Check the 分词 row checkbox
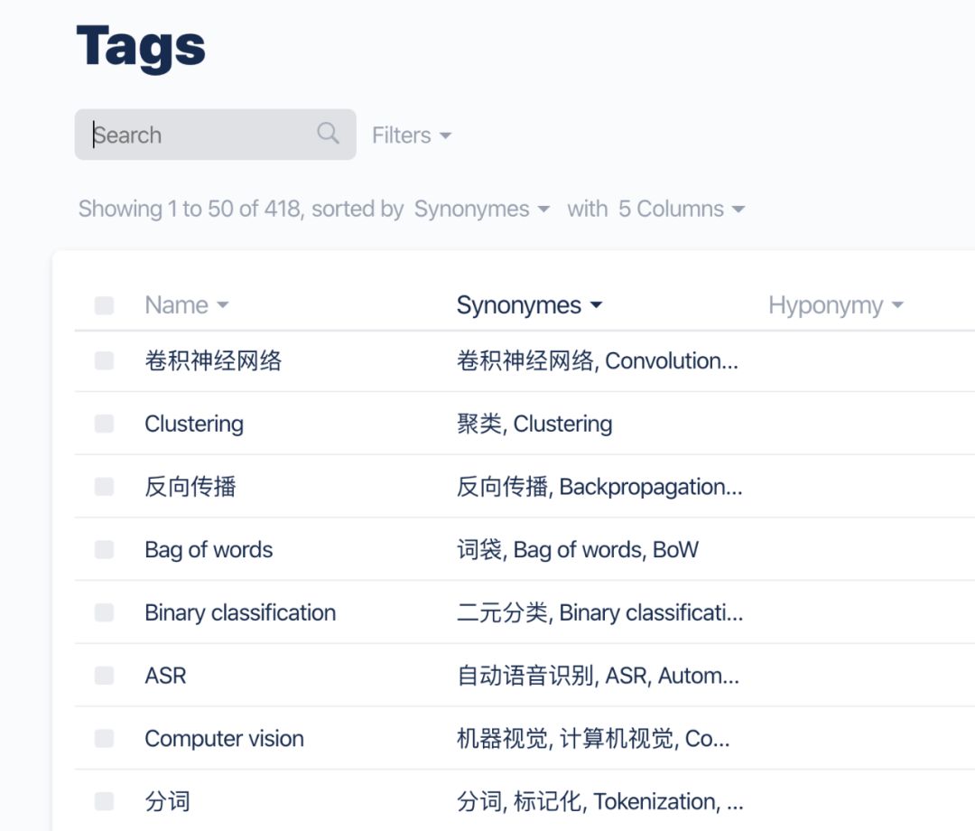 (104, 801)
